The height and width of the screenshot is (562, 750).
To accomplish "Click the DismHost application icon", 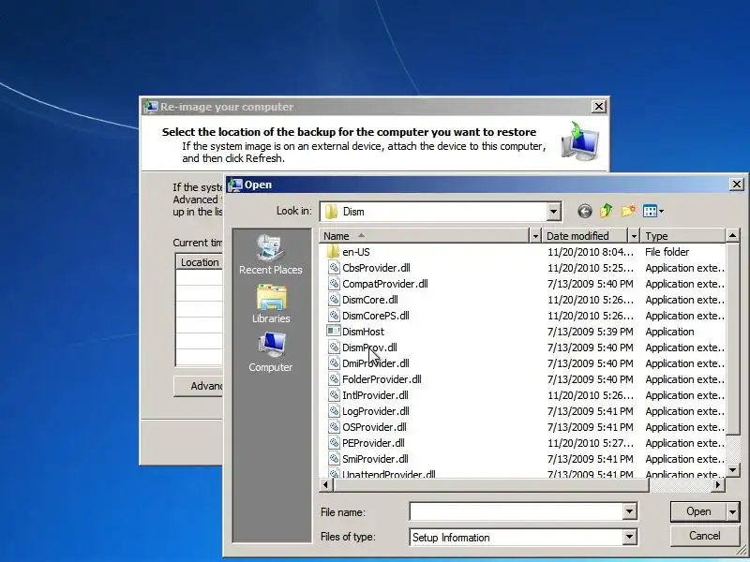I will pos(334,332).
